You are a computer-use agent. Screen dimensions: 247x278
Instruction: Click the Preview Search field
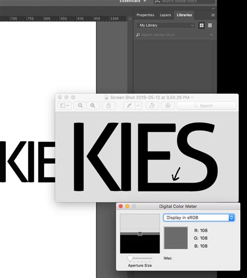[x=206, y=105]
